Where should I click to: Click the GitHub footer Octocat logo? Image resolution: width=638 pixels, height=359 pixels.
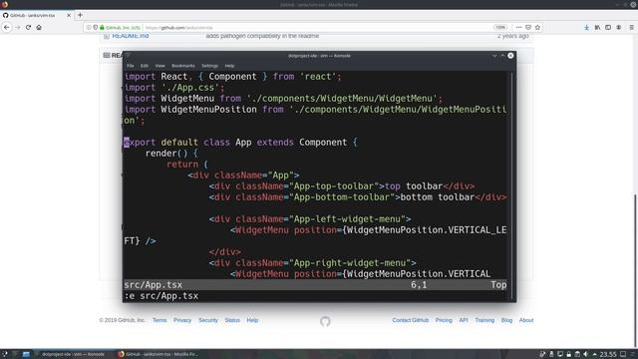[325, 321]
